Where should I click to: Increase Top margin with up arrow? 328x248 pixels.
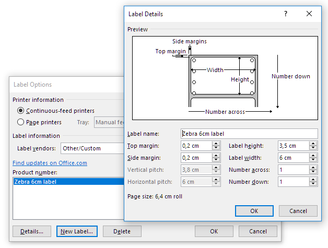[x=216, y=144]
